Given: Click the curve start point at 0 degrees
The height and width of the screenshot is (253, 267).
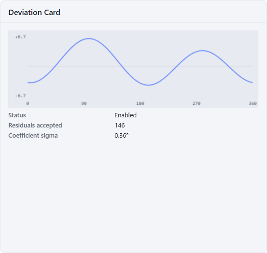Looking at the screenshot, I should pyautogui.click(x=28, y=83).
